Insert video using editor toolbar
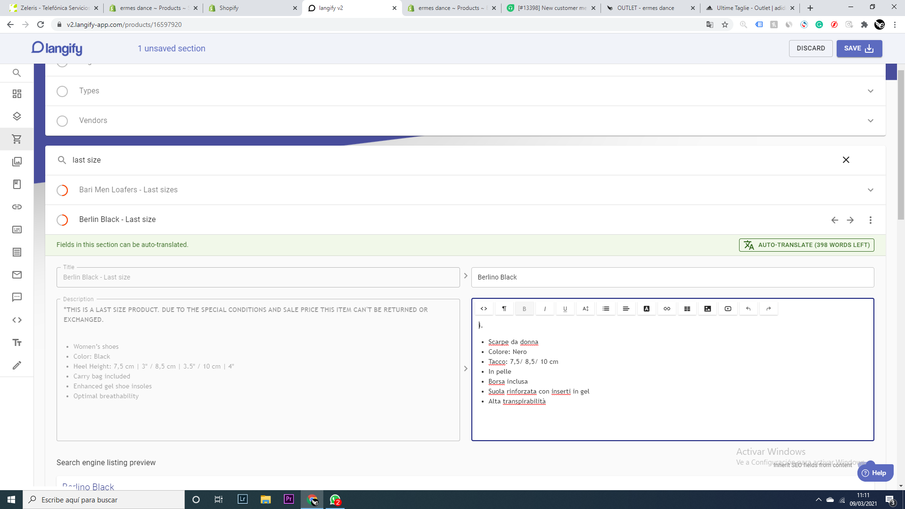 pos(728,309)
